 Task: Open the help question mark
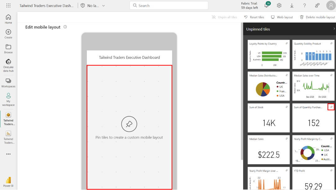click(x=304, y=6)
